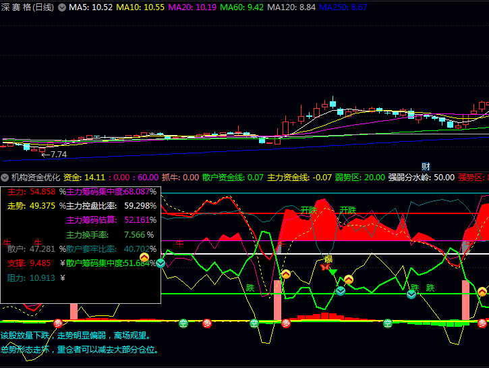Click the 爆 signal label
This screenshot has height=368, width=489.
point(328,259)
